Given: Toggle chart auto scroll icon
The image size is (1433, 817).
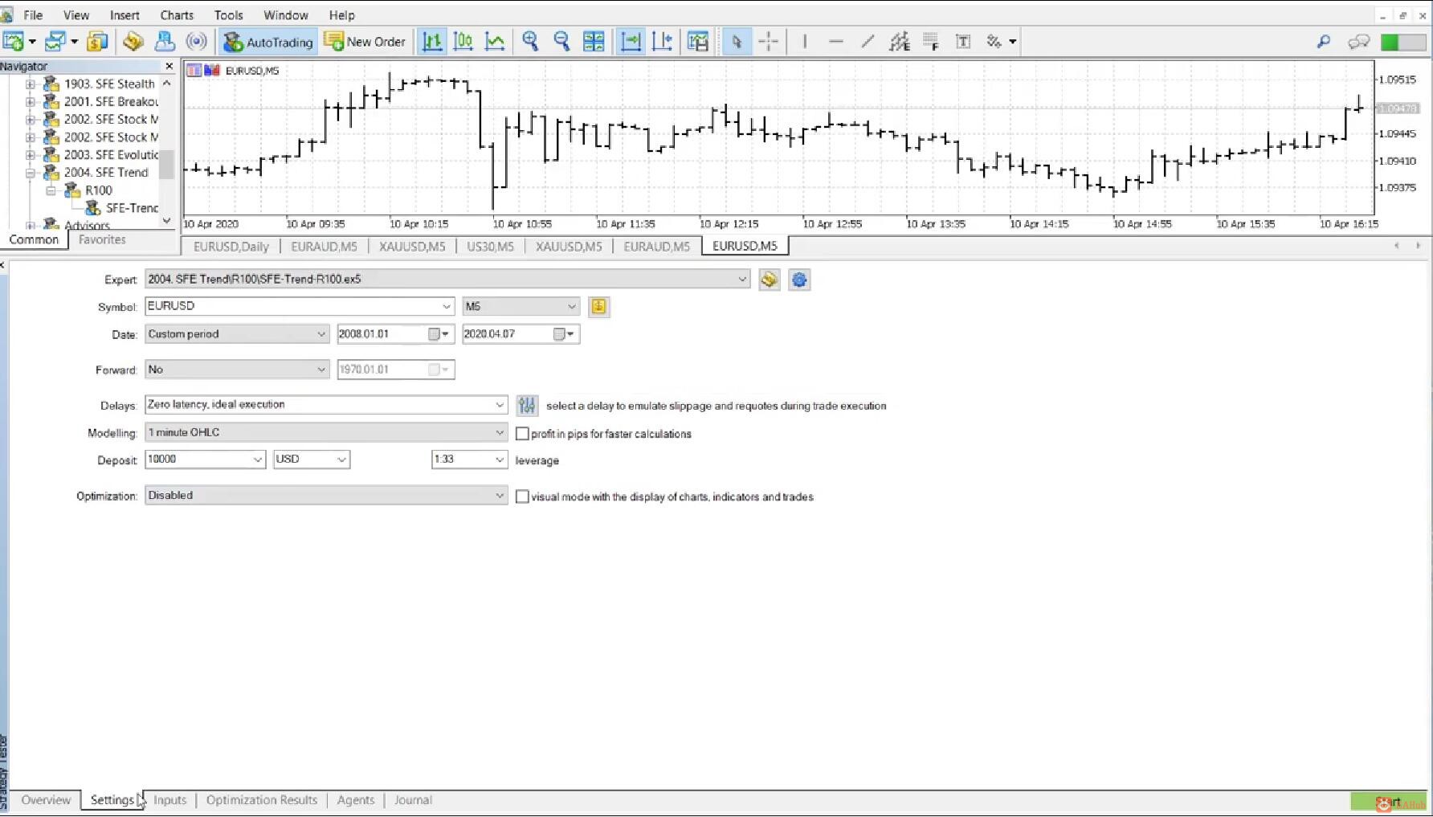Looking at the screenshot, I should (x=631, y=42).
